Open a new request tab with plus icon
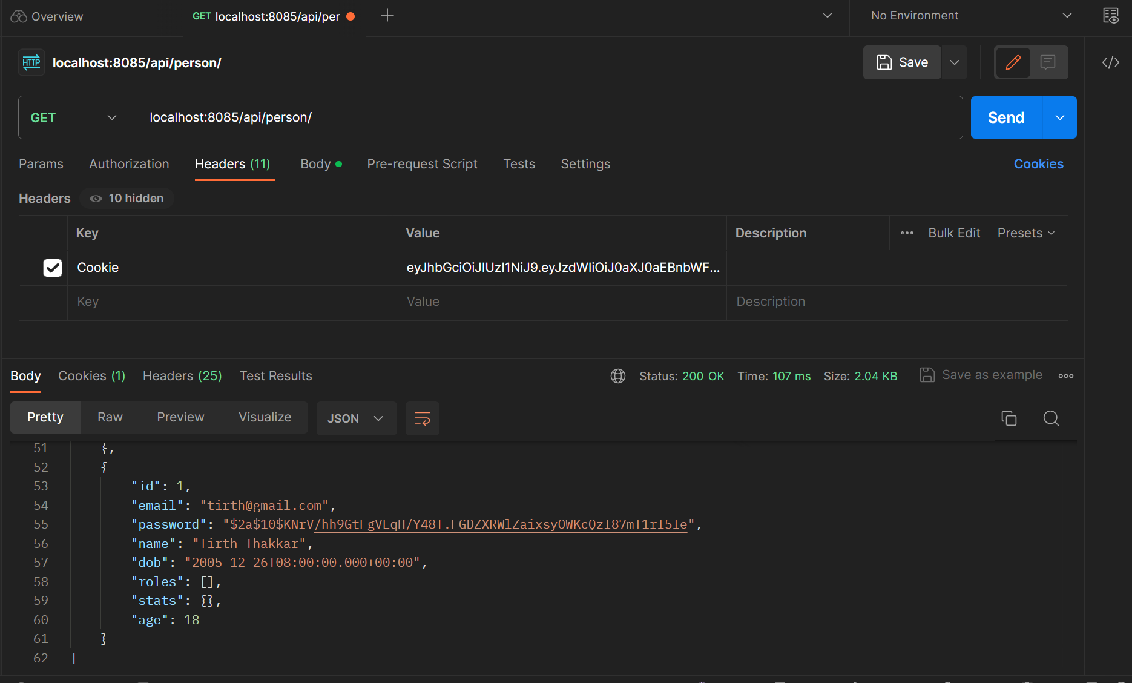Image resolution: width=1132 pixels, height=683 pixels. (x=387, y=16)
